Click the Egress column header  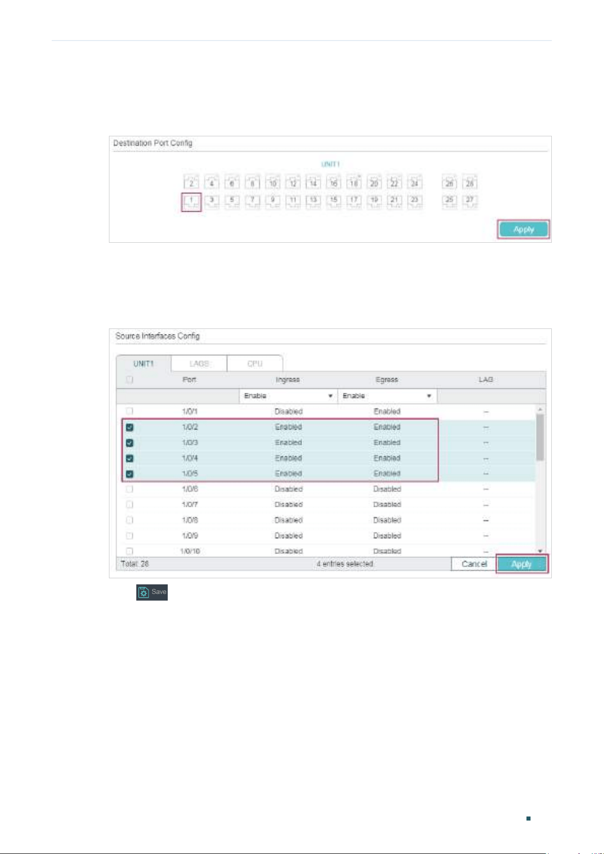pos(387,380)
